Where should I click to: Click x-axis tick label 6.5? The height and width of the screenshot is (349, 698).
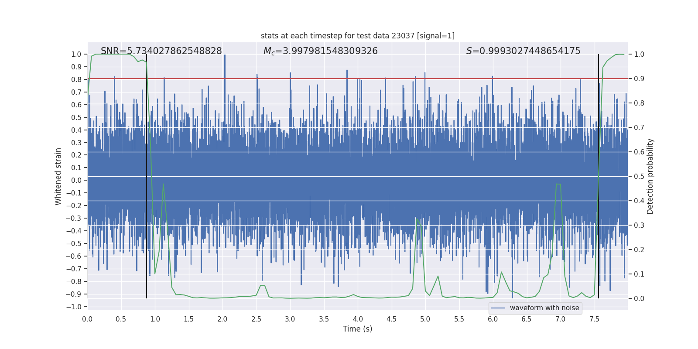(x=527, y=319)
